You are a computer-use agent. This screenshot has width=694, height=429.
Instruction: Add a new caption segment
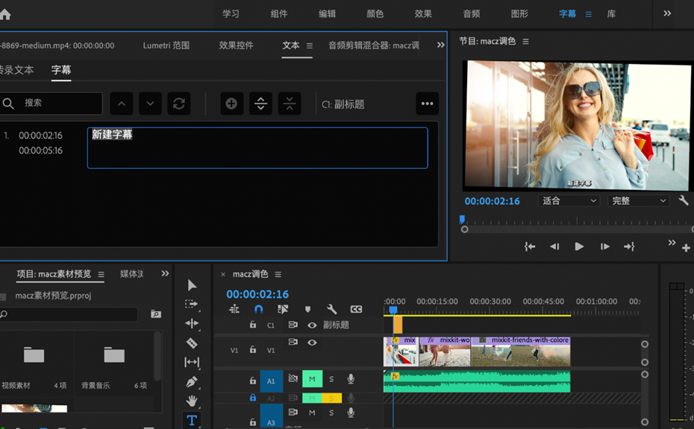pos(231,104)
